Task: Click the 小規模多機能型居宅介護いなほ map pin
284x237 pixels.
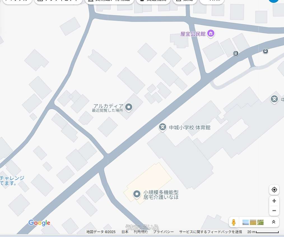Action: click(137, 194)
